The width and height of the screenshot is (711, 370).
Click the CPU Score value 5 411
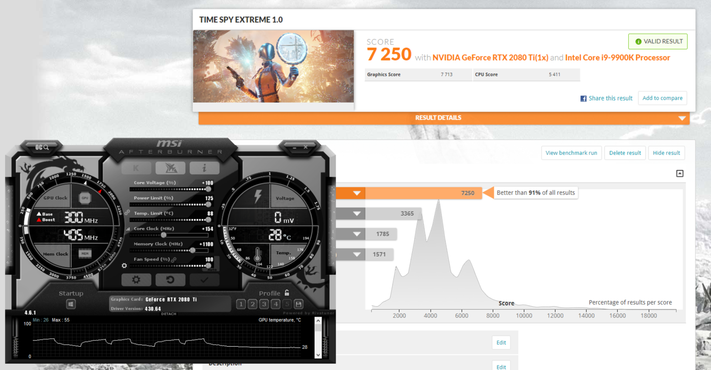tap(555, 74)
